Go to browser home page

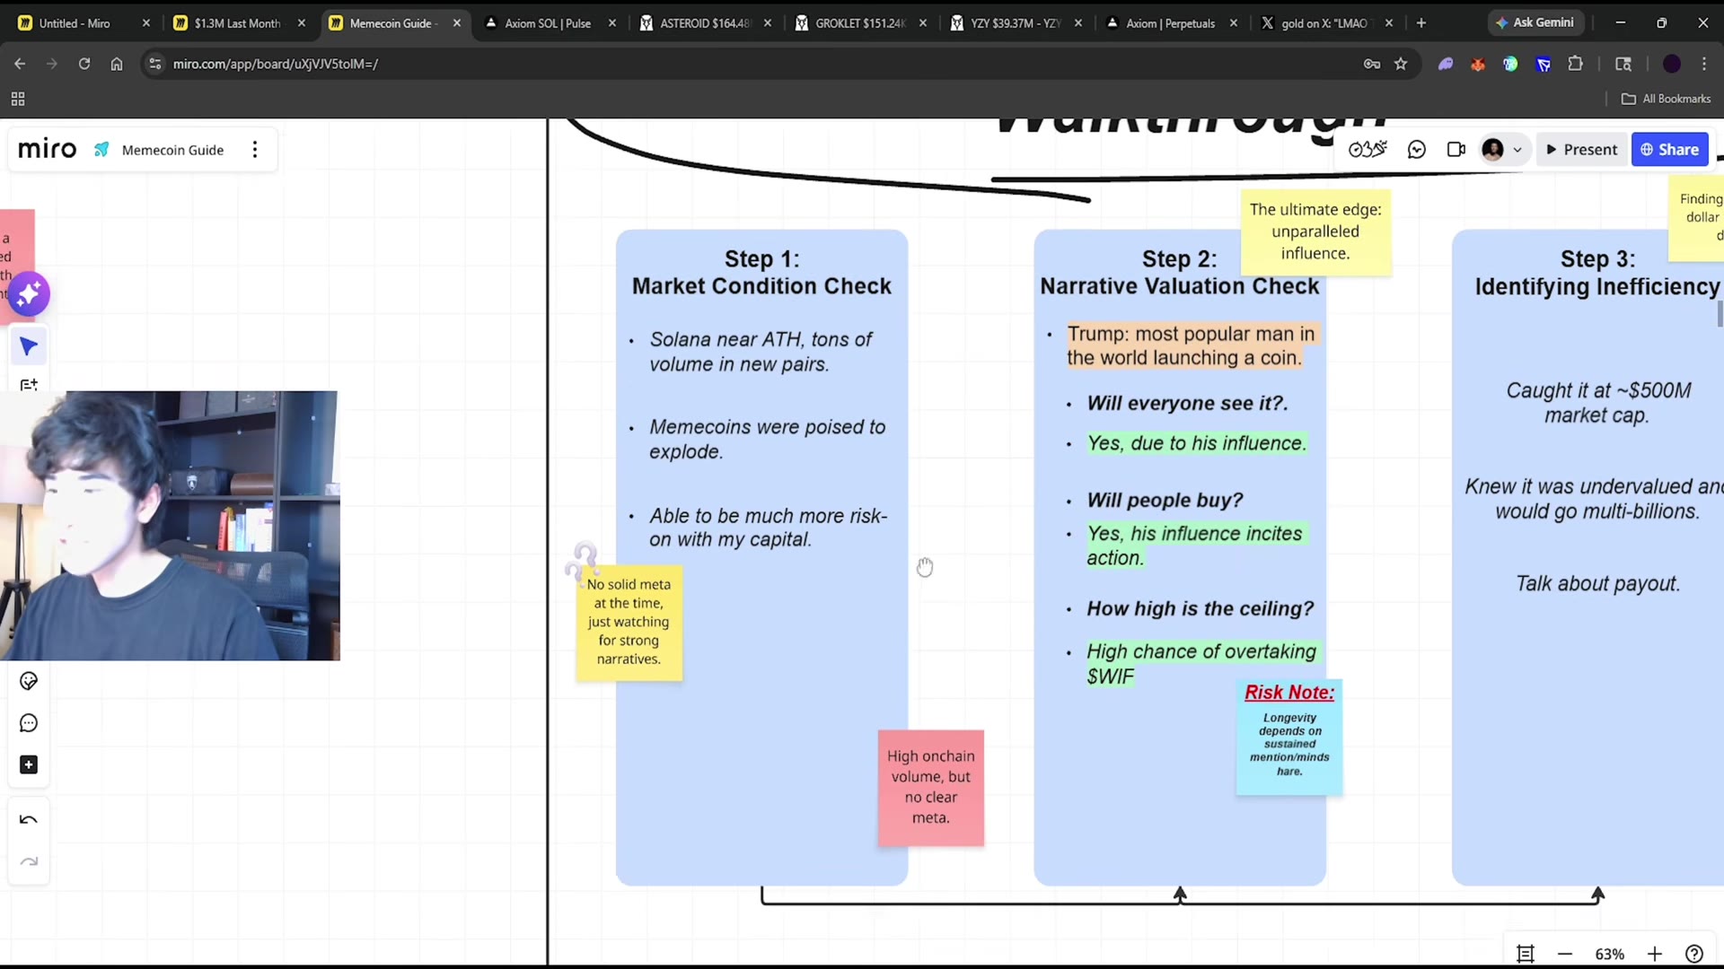(117, 64)
